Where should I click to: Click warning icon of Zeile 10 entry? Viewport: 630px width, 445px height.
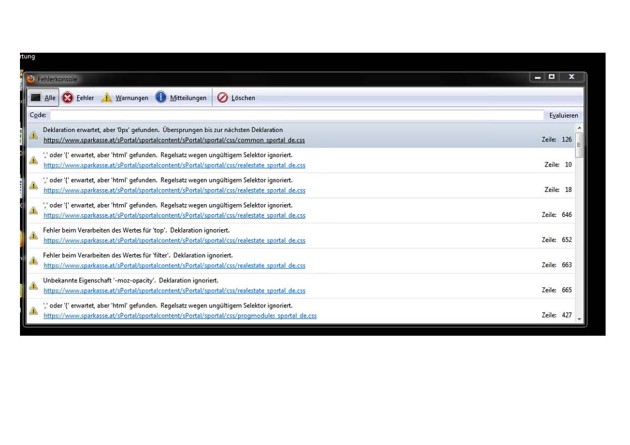tap(34, 160)
